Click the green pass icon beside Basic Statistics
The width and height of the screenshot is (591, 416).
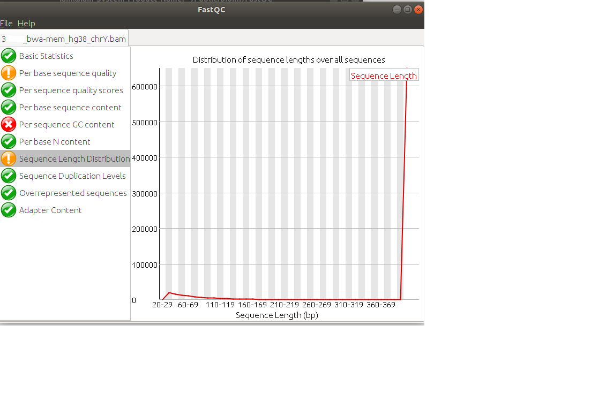(8, 56)
